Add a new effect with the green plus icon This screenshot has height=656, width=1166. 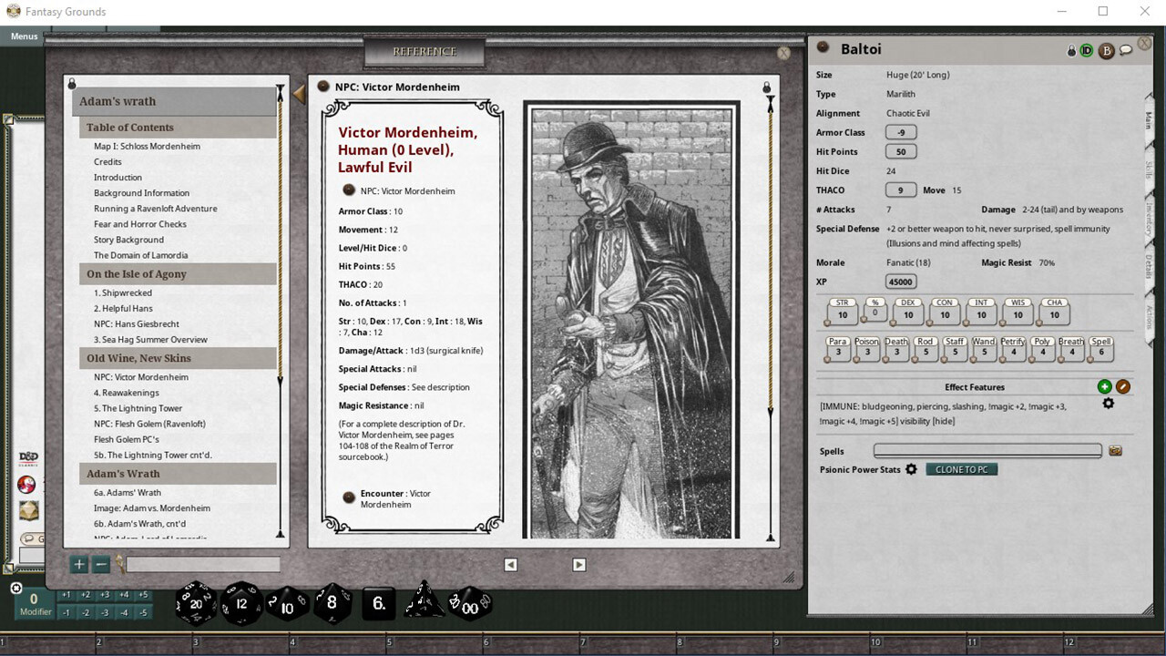[x=1104, y=386]
